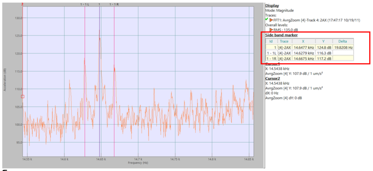Select the Y cell '124.8 dB'

click(x=324, y=47)
